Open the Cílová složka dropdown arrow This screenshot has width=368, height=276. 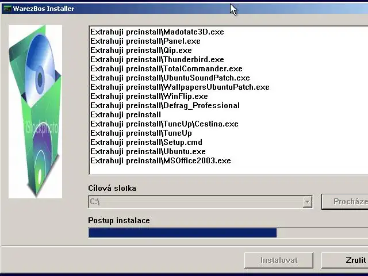(307, 202)
